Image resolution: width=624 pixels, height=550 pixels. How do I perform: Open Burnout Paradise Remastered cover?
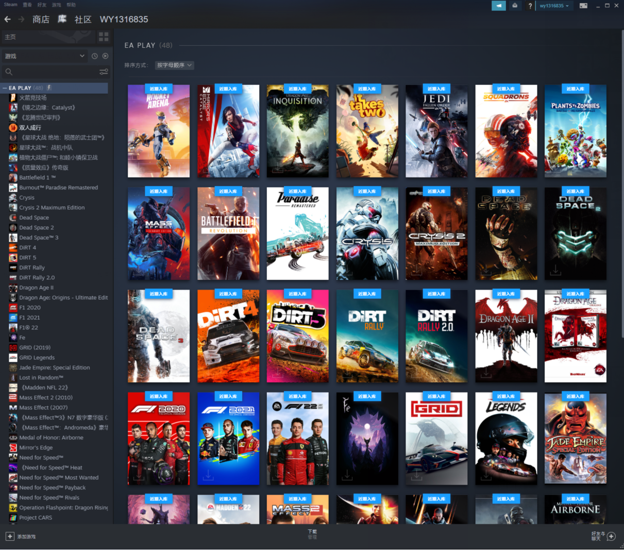pos(298,234)
